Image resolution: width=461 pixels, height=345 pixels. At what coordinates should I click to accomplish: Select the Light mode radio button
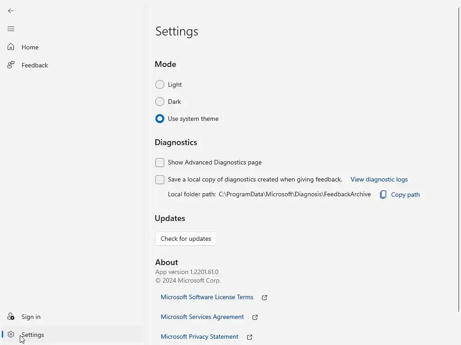coord(160,84)
